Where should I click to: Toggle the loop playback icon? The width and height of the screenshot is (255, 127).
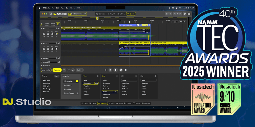click(x=121, y=70)
